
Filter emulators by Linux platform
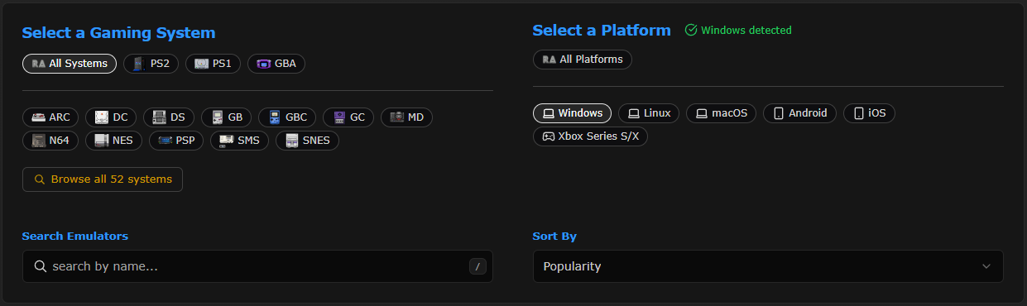[649, 113]
